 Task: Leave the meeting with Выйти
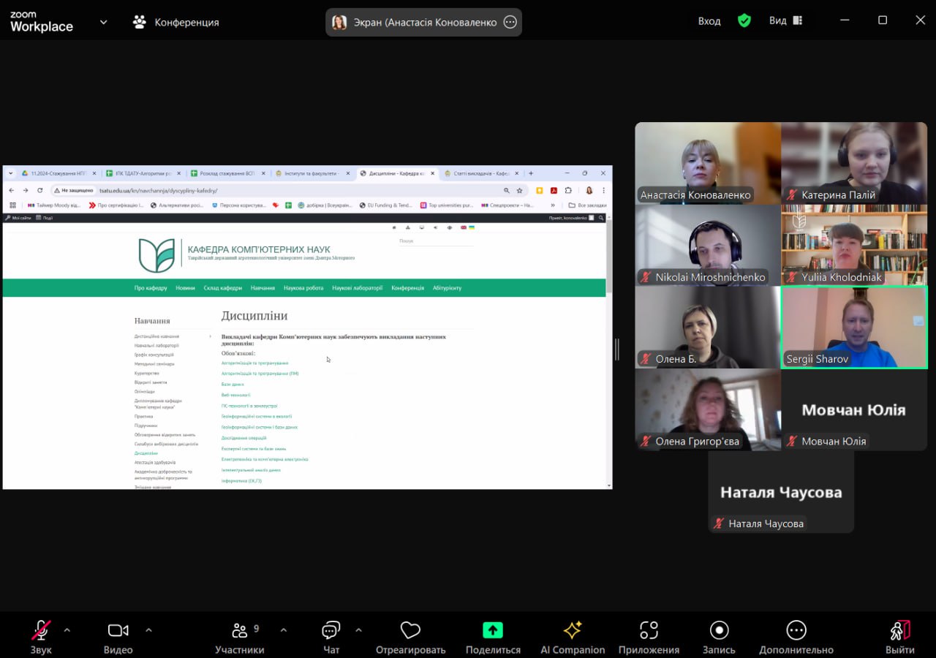pyautogui.click(x=900, y=637)
